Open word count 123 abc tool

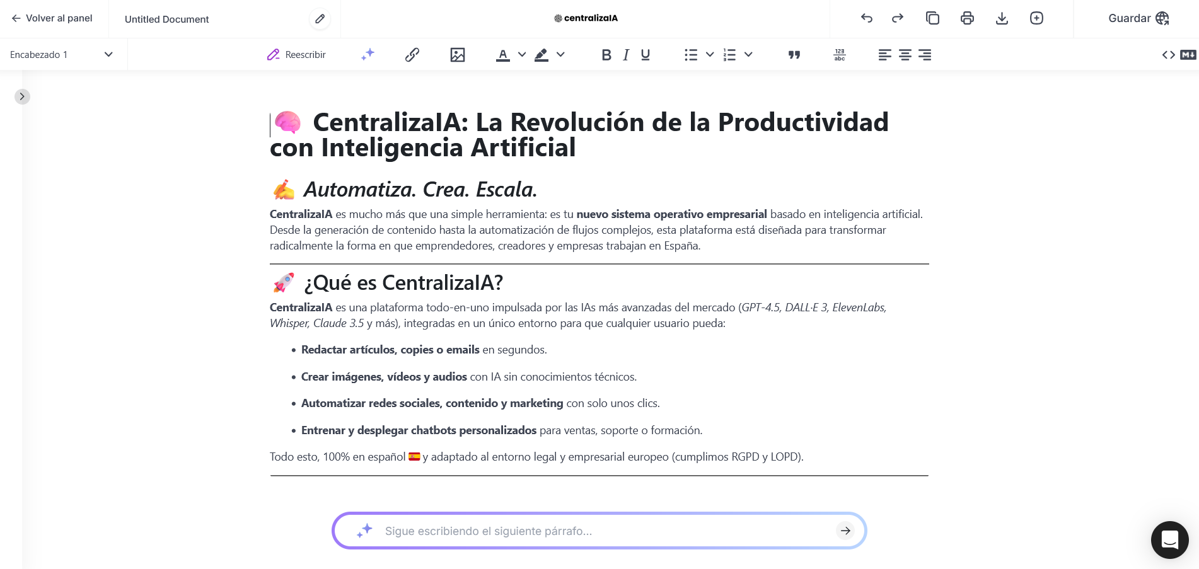840,55
